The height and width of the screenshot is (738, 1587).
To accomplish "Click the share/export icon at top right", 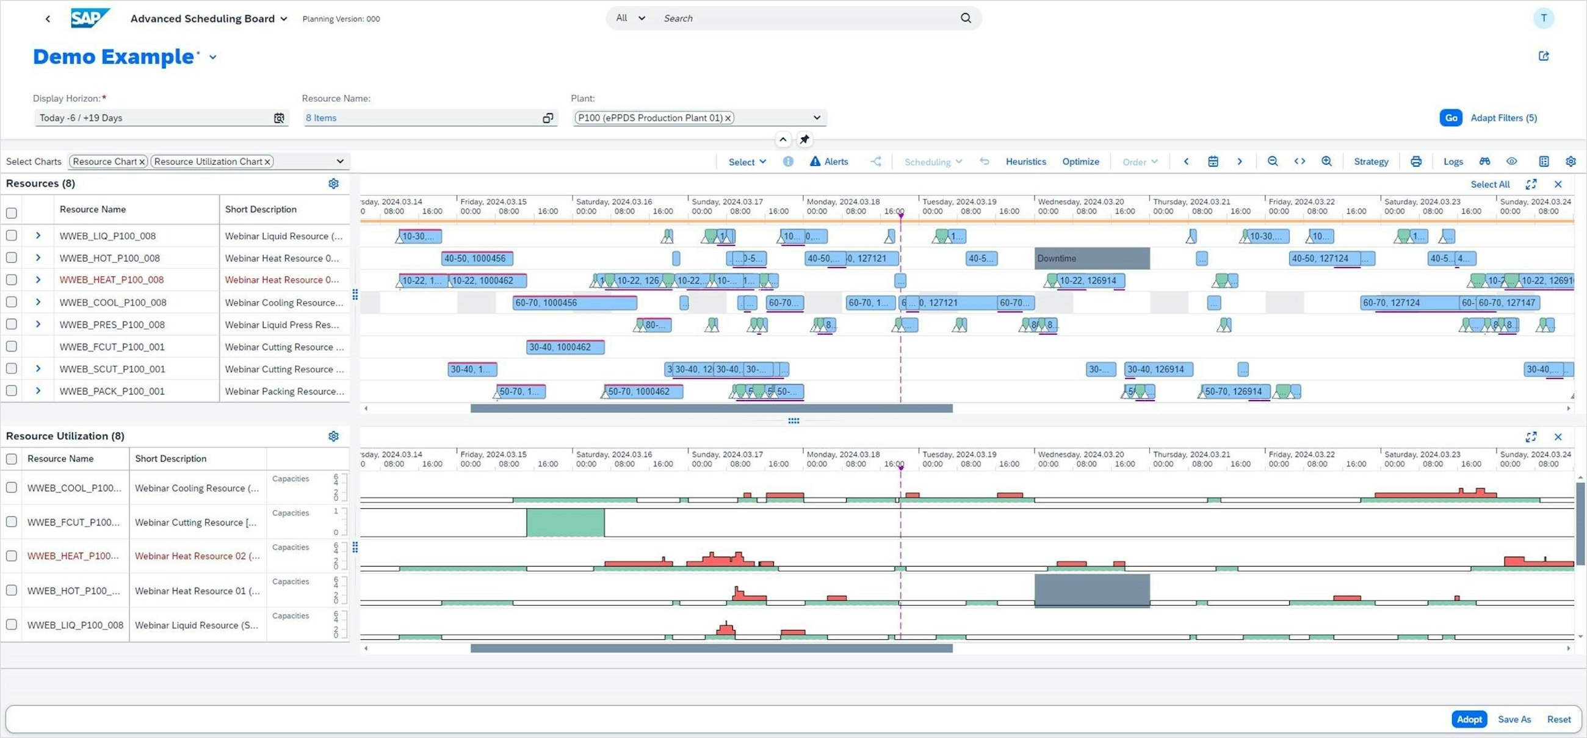I will coord(1543,56).
